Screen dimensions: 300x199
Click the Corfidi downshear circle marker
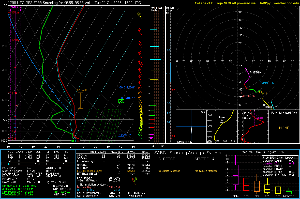[264, 105]
